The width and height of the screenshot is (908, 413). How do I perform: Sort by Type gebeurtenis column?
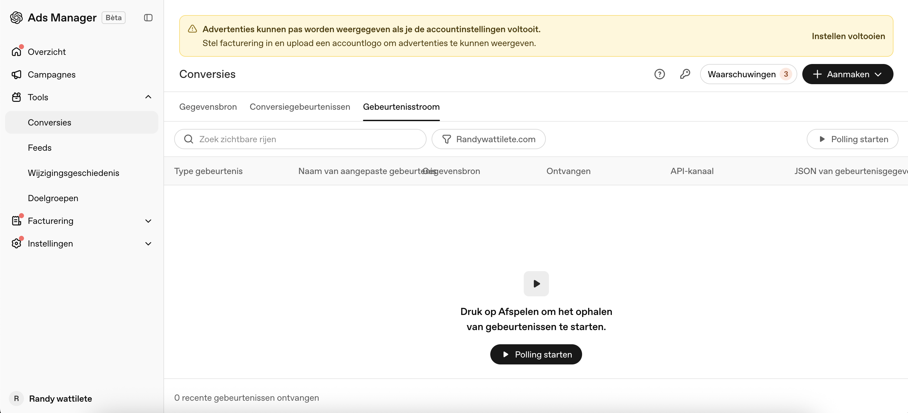coord(208,171)
